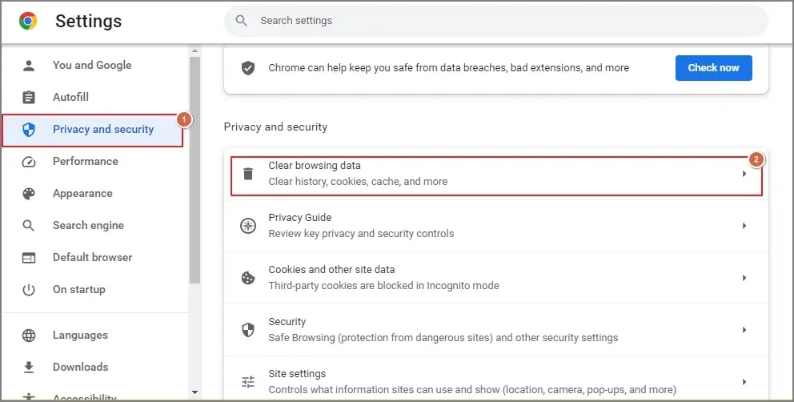Click the trash icon for Clear browsing data
The width and height of the screenshot is (794, 402).
[x=247, y=174]
